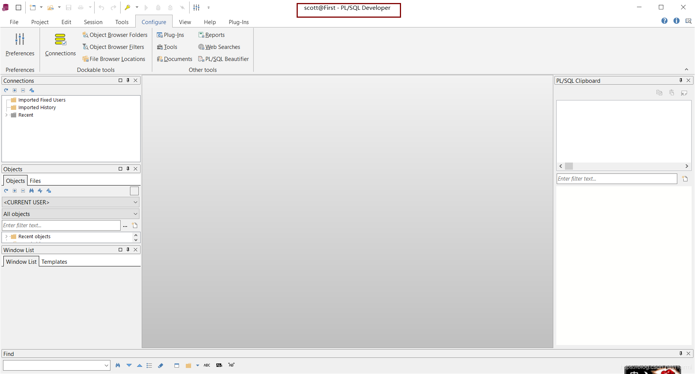The height and width of the screenshot is (374, 695).
Task: Collapse the ribbon with the chevron
Action: (686, 70)
